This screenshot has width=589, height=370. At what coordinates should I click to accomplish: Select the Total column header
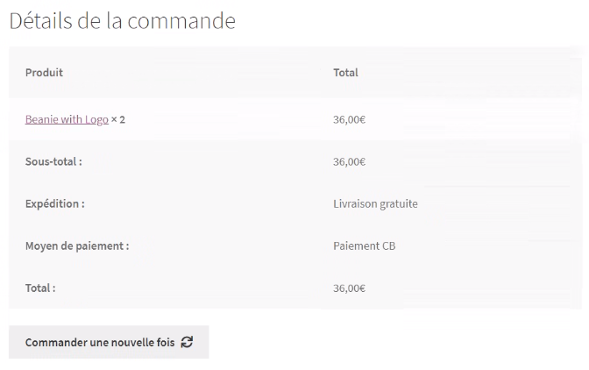345,73
